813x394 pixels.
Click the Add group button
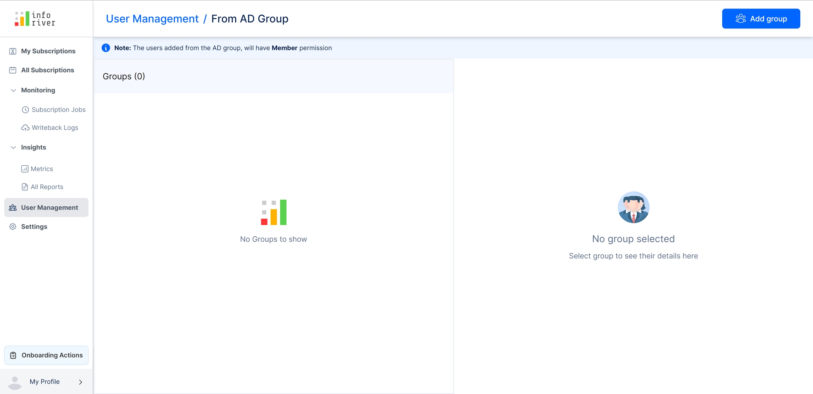tap(761, 19)
